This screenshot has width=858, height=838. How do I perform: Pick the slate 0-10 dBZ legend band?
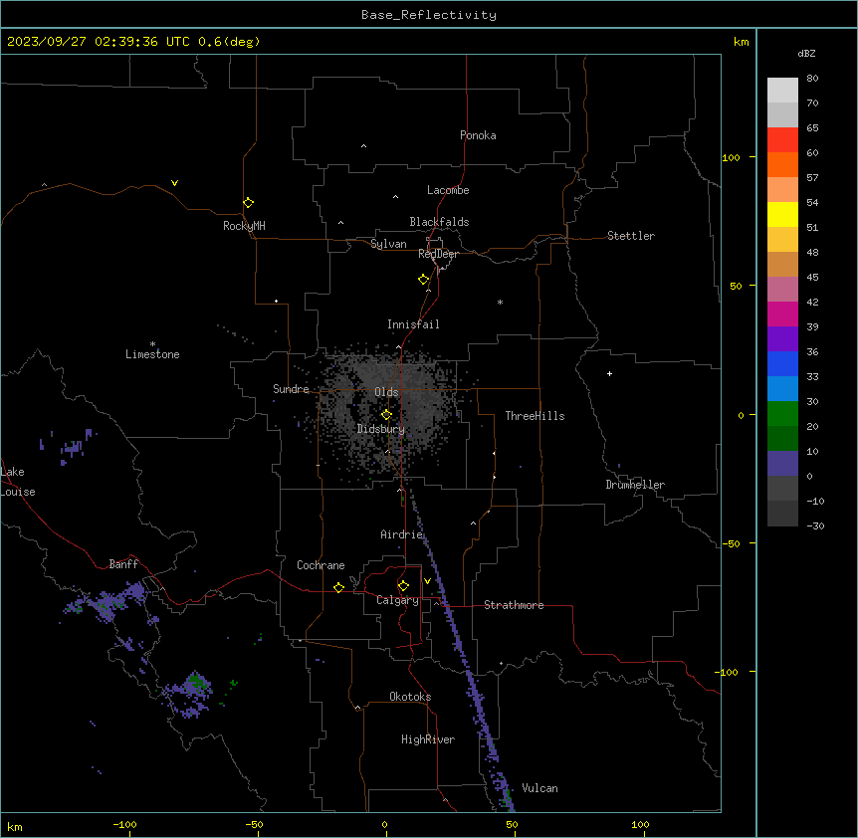(x=782, y=464)
